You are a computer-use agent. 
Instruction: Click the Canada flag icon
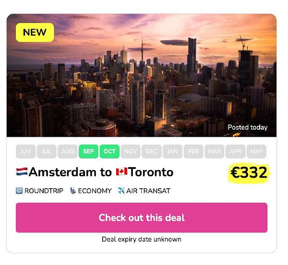[x=121, y=171]
